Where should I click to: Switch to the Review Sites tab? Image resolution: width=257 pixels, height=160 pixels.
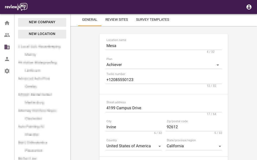116,19
